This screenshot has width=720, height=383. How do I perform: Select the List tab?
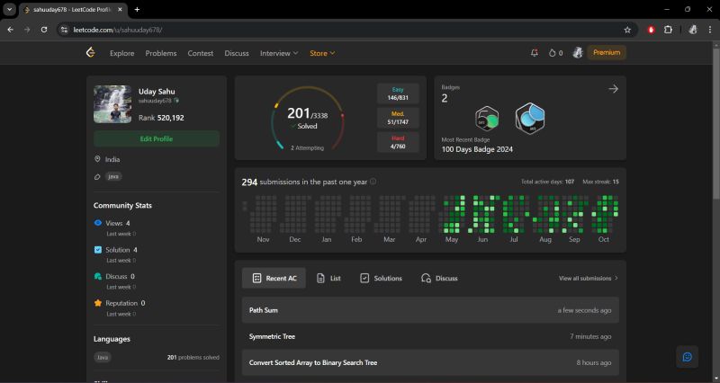(x=328, y=279)
